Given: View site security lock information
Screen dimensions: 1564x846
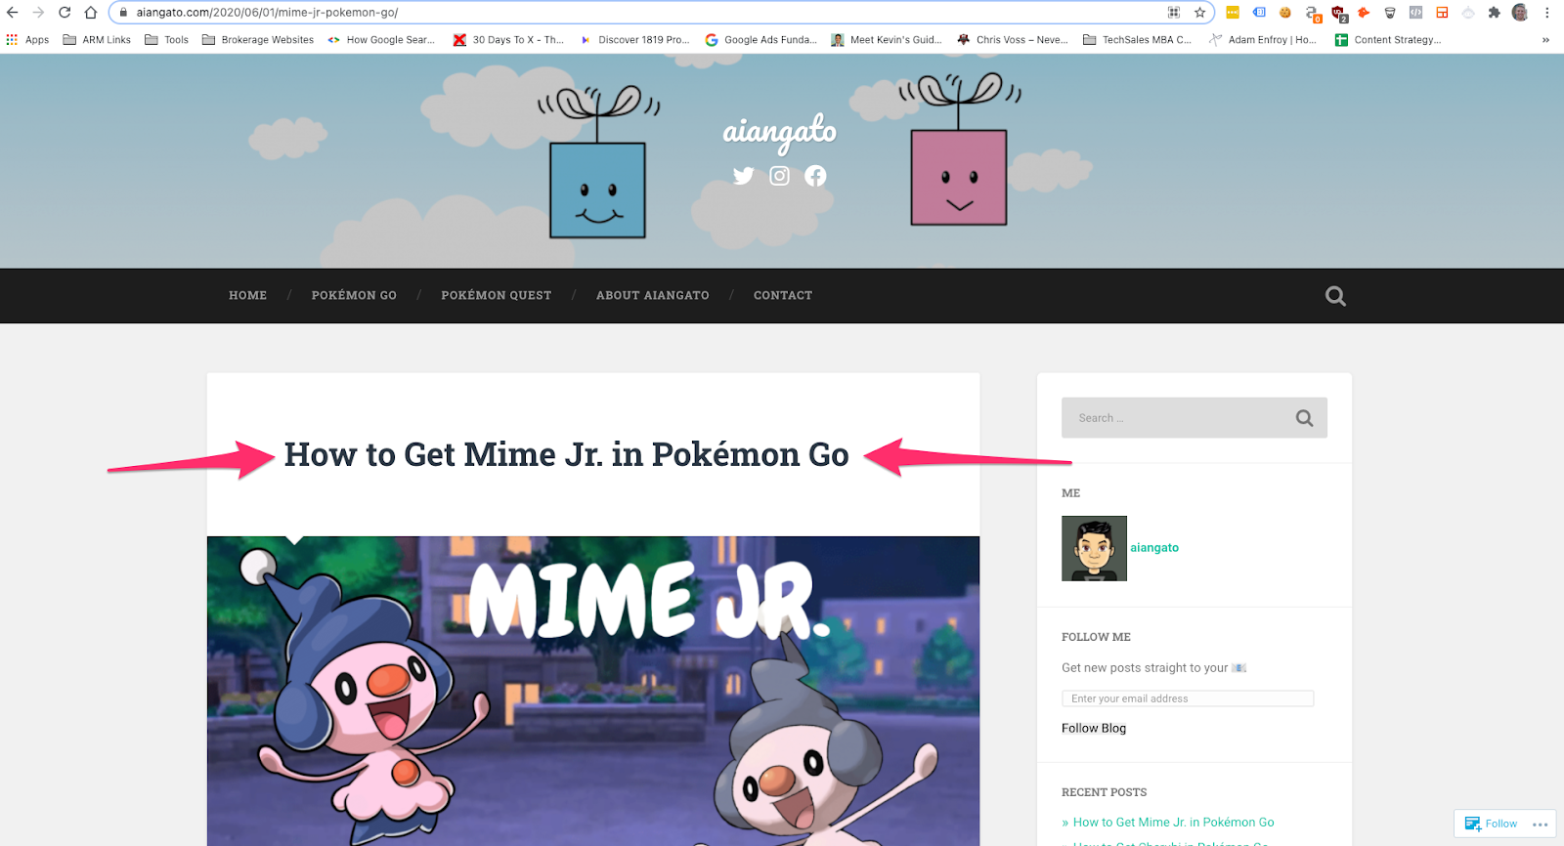Looking at the screenshot, I should 123,13.
